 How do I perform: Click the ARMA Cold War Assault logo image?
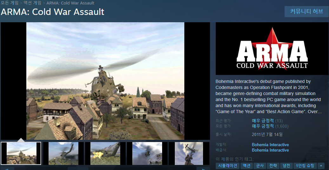click(x=272, y=49)
